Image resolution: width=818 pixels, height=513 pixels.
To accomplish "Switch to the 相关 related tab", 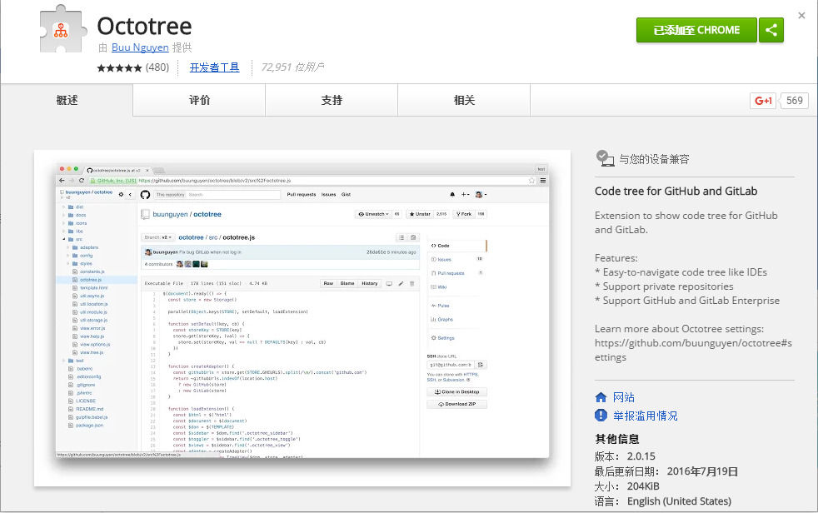I will tap(464, 100).
